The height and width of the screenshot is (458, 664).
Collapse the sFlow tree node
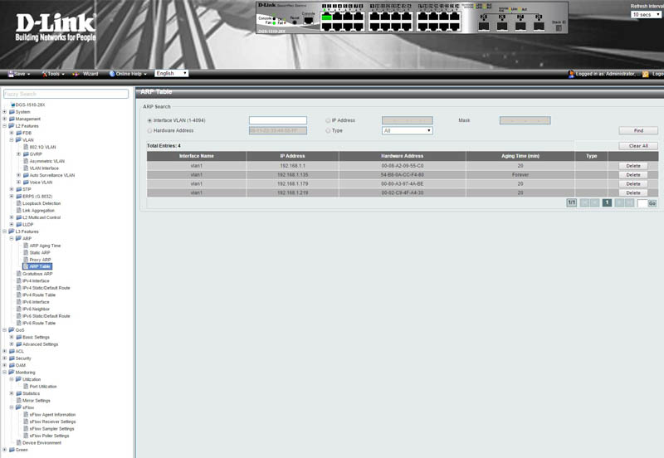pyautogui.click(x=12, y=407)
